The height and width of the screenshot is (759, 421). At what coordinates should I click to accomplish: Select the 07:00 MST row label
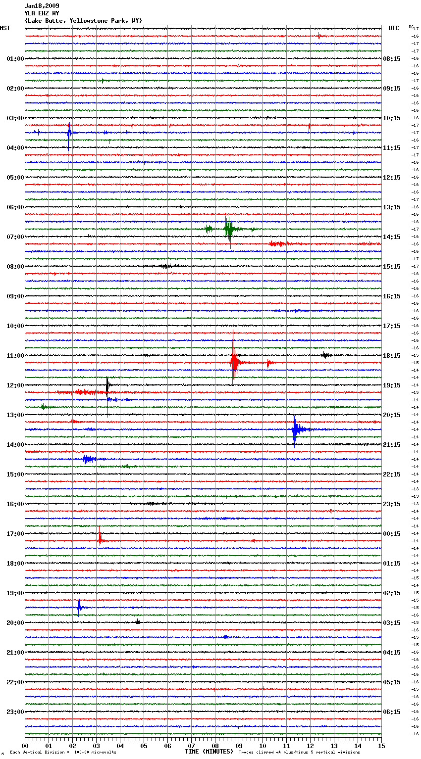pos(15,237)
